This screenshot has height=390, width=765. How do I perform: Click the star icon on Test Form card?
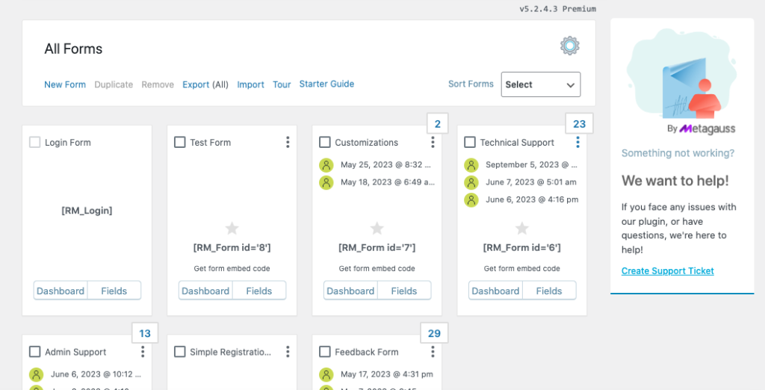pyautogui.click(x=232, y=228)
